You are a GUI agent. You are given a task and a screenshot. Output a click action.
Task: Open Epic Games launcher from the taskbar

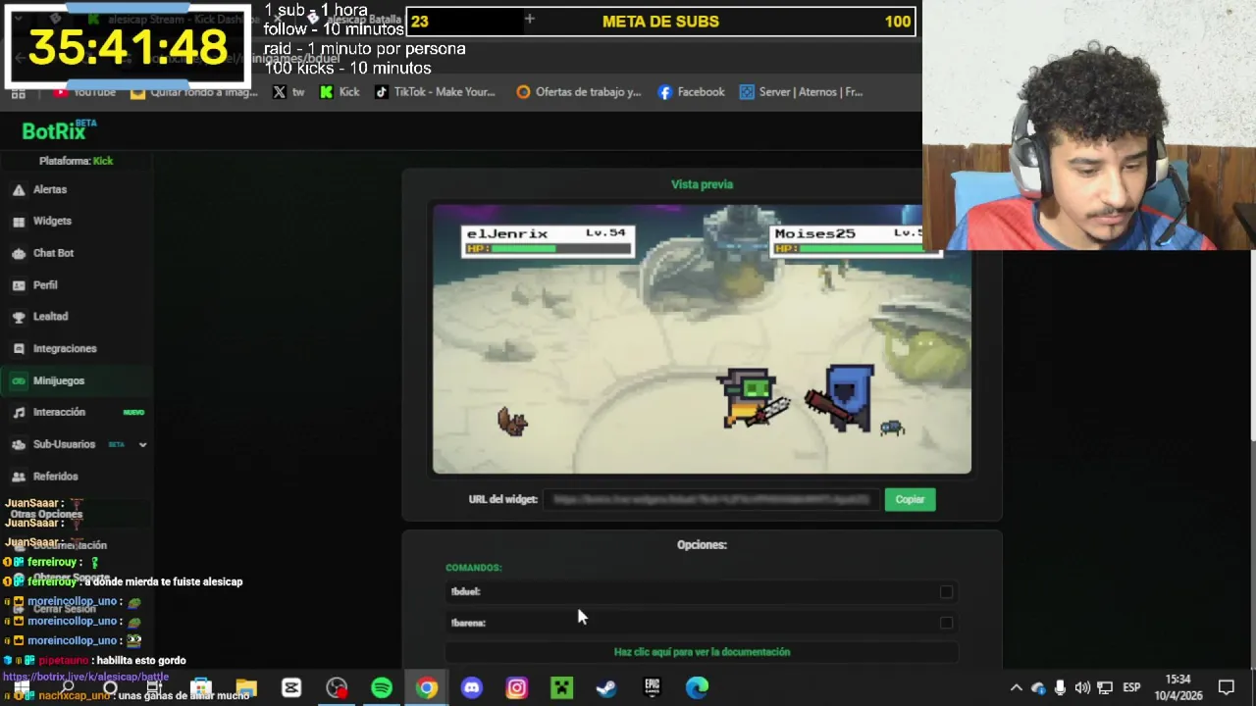tap(652, 688)
